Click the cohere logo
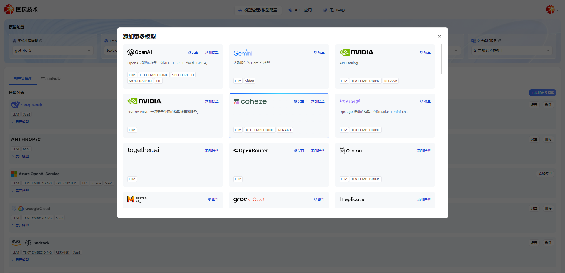565x273 pixels. 250,101
